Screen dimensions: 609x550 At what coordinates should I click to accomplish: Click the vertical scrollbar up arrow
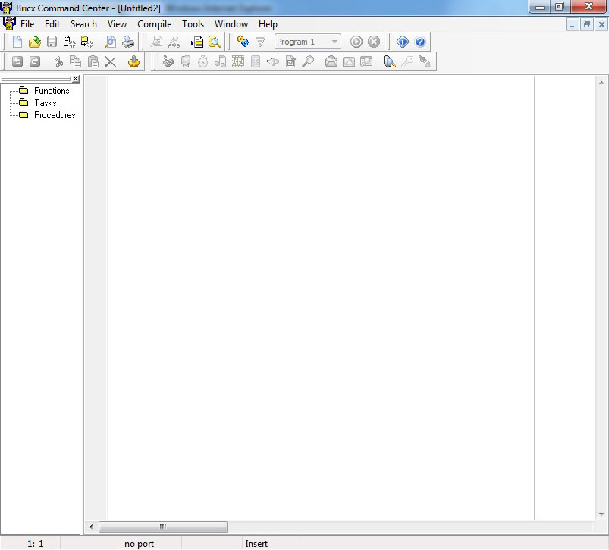click(601, 83)
